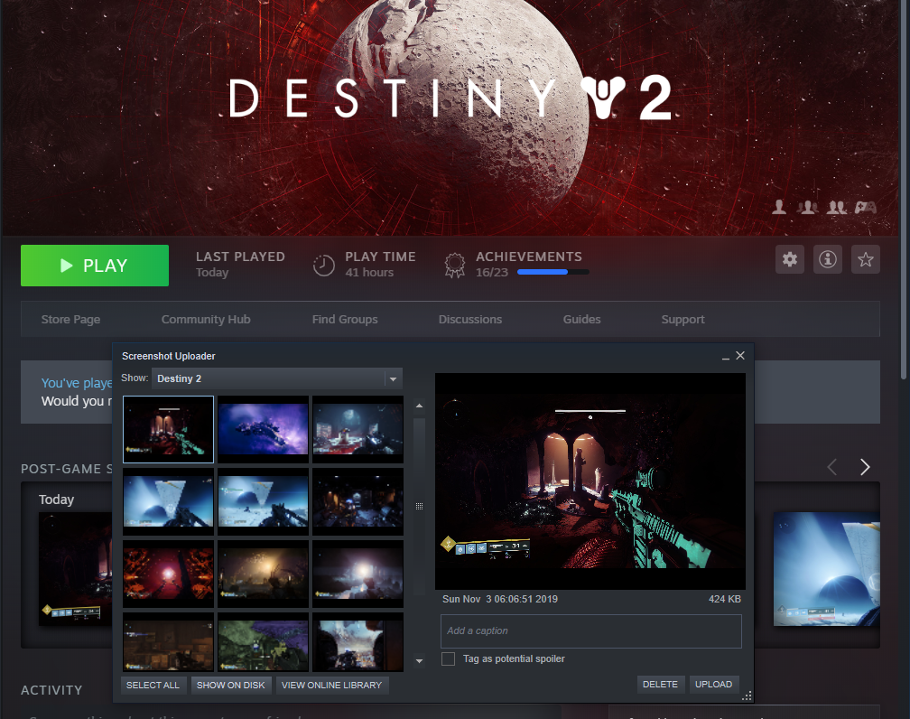Screen dimensions: 910x719
Task: Open the Guides tab
Action: 581,320
